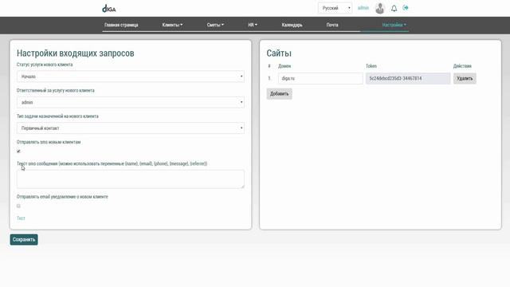Click the admin username link

(x=363, y=8)
